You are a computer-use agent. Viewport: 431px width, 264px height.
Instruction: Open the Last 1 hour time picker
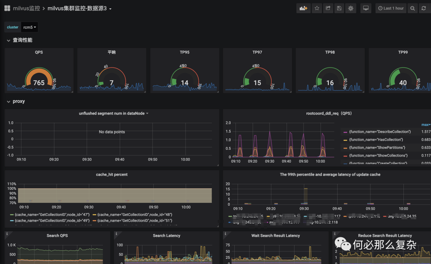point(391,8)
